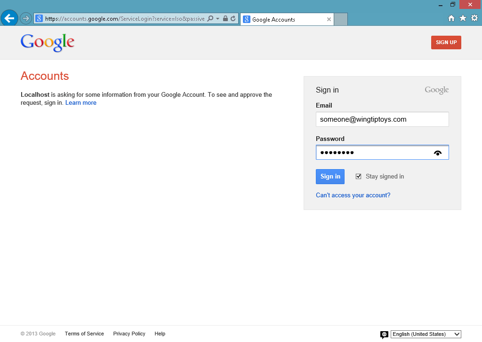Screen dimensions: 482x342
Task: Click the Forward navigation arrow
Action: click(26, 19)
